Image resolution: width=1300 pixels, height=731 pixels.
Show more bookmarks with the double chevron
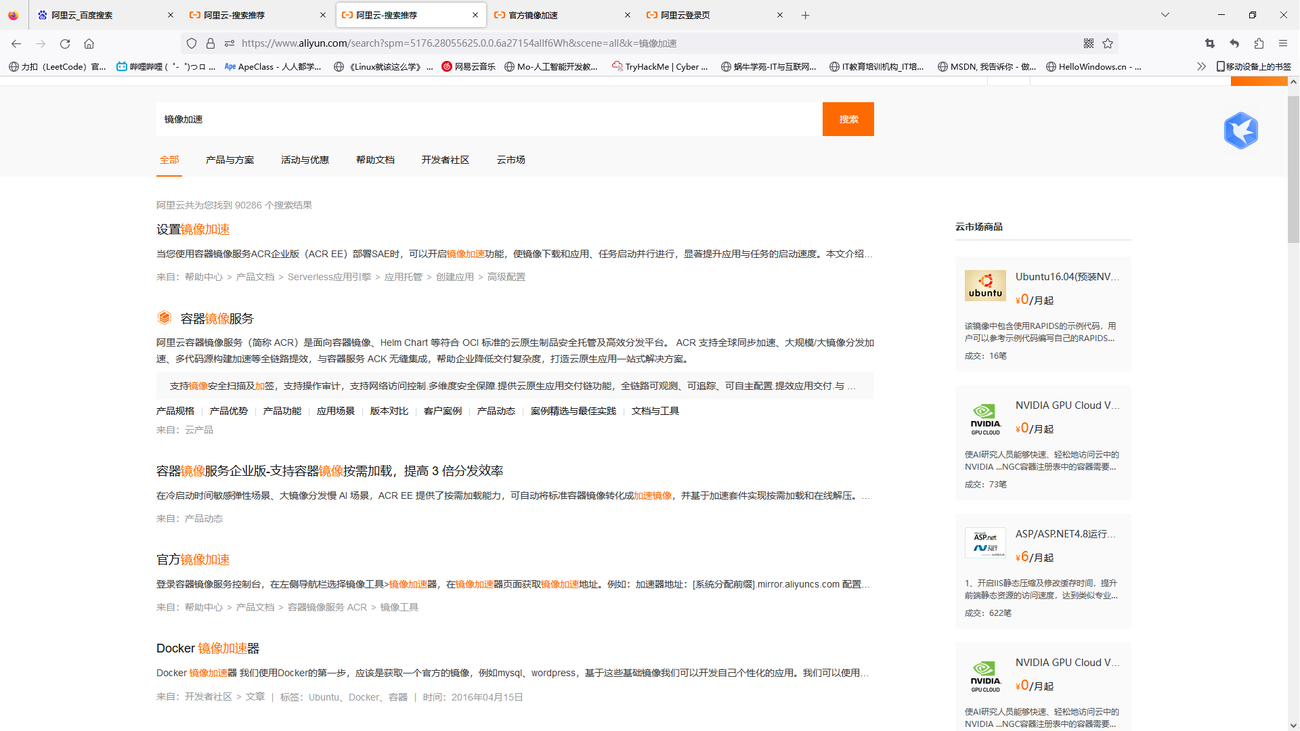click(x=1201, y=66)
